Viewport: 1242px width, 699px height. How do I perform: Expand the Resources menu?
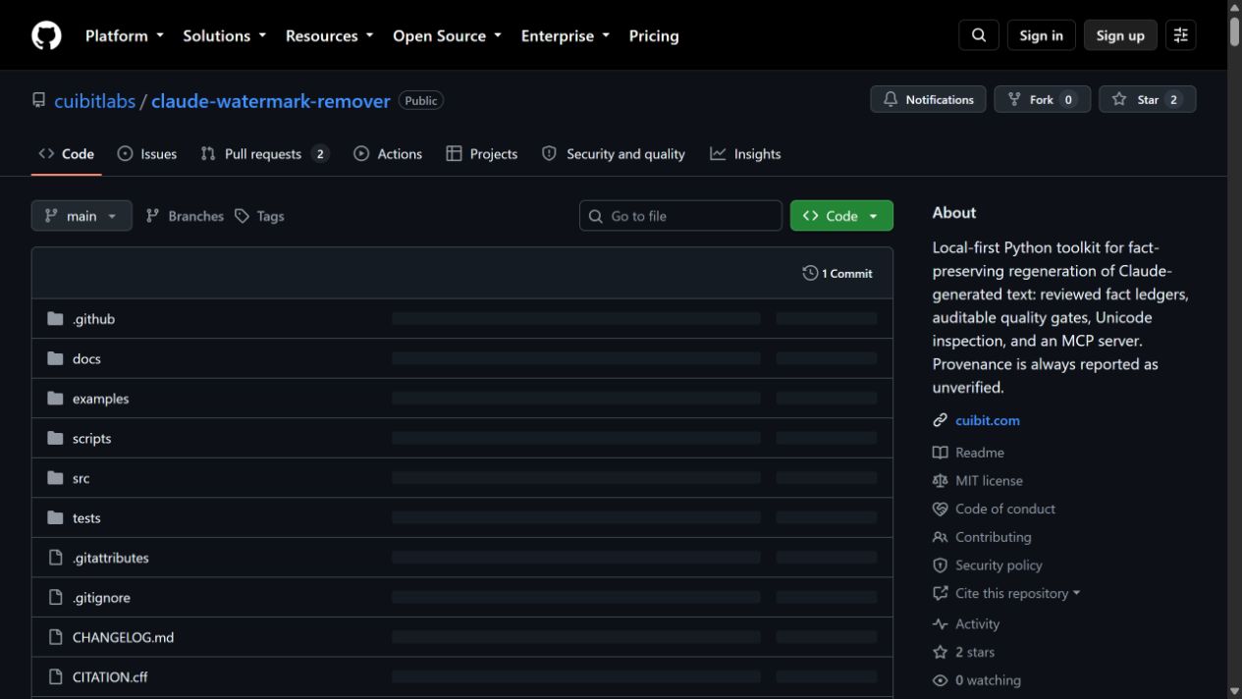click(329, 35)
